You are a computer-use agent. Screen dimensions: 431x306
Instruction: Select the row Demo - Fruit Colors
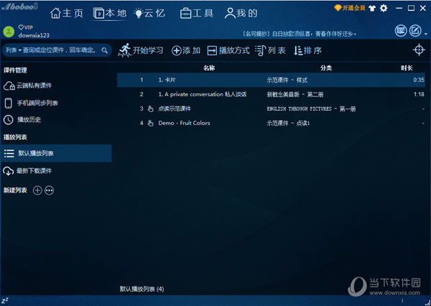point(271,123)
